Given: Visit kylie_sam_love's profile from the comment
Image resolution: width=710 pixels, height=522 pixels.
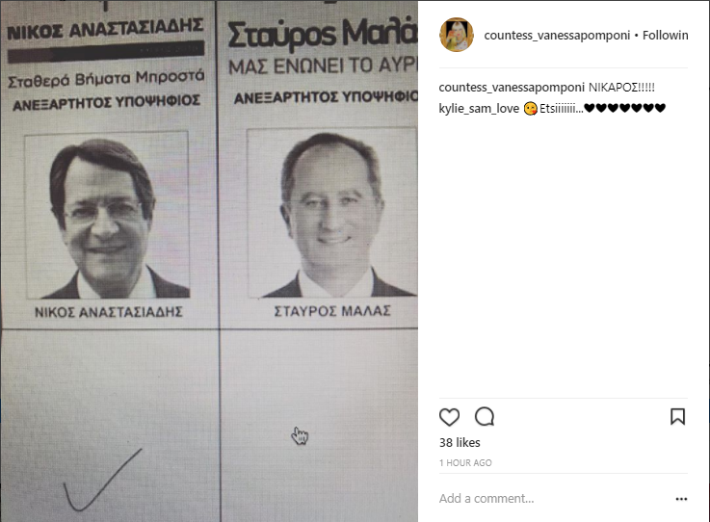Looking at the screenshot, I should pyautogui.click(x=479, y=109).
